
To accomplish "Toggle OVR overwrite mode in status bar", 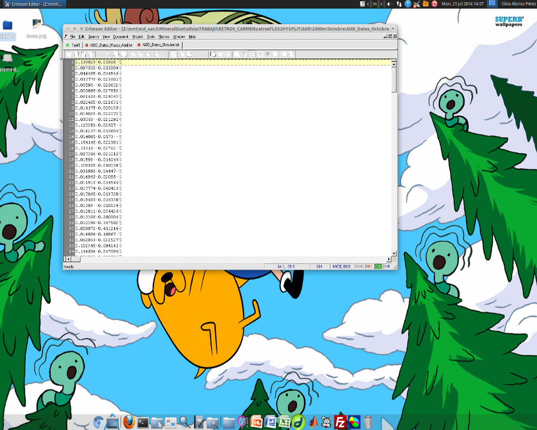I will click(x=387, y=267).
